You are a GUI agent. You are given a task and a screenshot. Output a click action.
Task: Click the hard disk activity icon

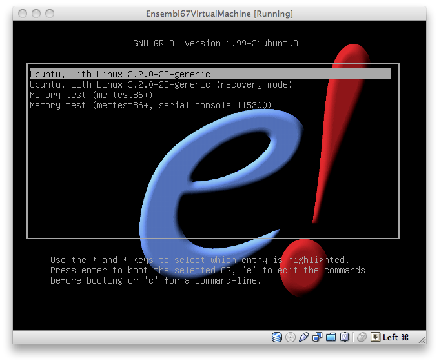pyautogui.click(x=276, y=337)
